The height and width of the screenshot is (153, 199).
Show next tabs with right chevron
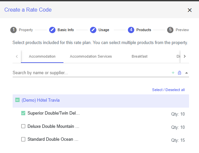point(185,56)
